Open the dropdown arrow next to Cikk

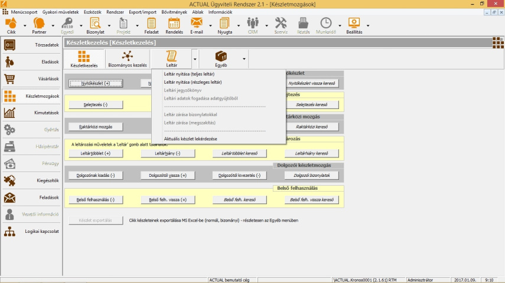[x=25, y=26]
